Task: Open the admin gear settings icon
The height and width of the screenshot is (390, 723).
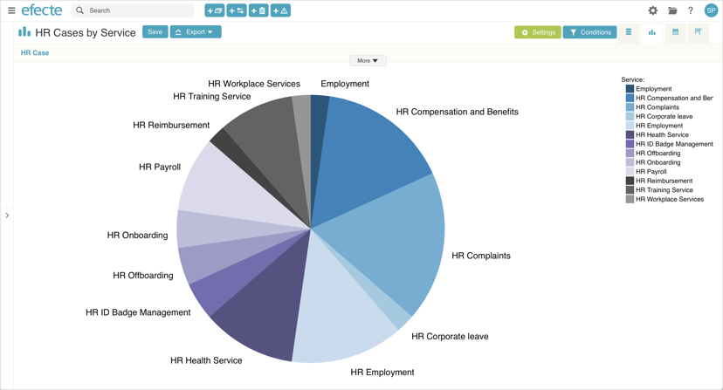Action: tap(653, 10)
